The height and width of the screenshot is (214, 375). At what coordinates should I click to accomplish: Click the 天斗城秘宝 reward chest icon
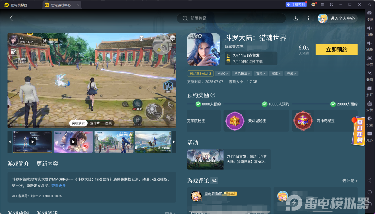[x=235, y=121]
